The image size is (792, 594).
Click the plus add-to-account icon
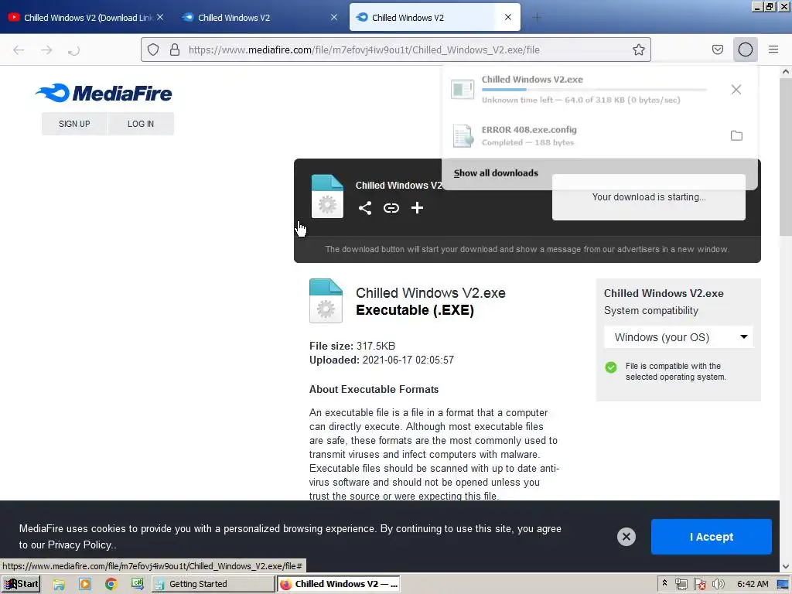[x=417, y=207]
